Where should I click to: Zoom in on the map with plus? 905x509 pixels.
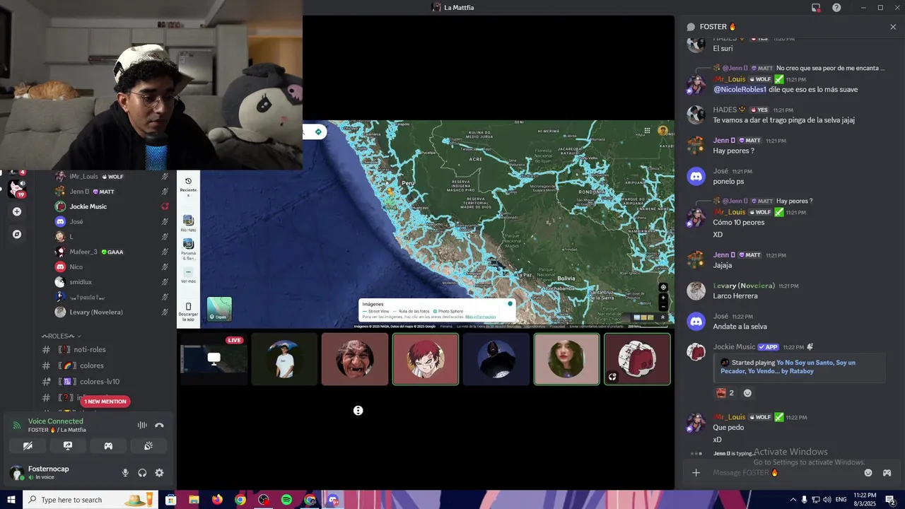663,298
